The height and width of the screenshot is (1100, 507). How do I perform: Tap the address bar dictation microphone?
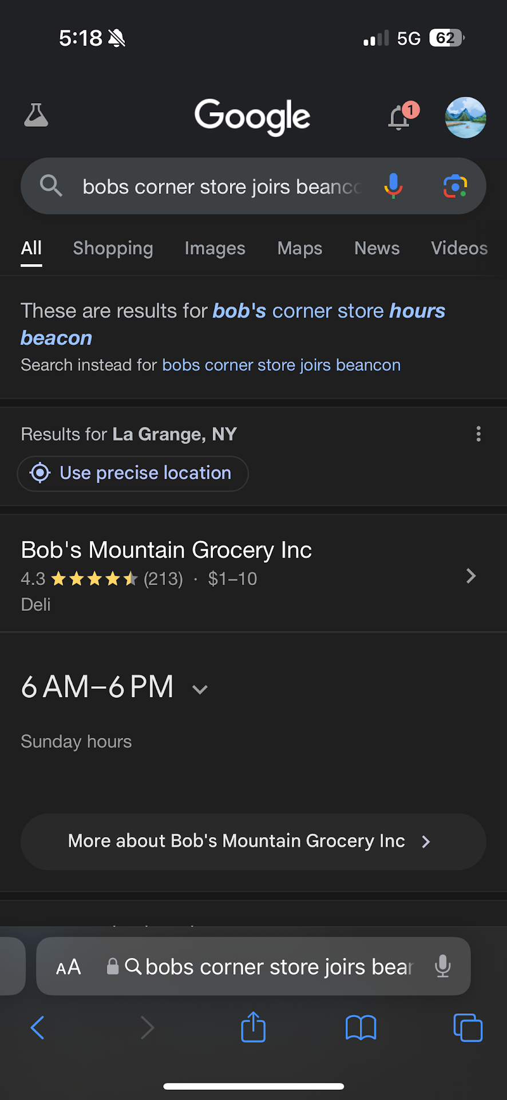tap(442, 967)
